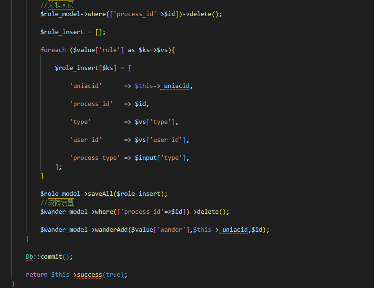
Task: Click the blue closing brace above Db::commit
Action: (28, 239)
